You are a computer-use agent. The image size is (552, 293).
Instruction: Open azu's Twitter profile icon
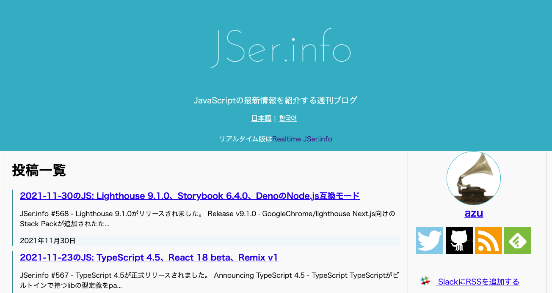point(430,241)
